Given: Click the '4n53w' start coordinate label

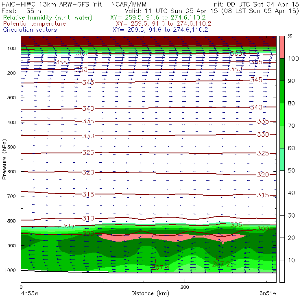Looking at the screenshot, I should [29, 294].
